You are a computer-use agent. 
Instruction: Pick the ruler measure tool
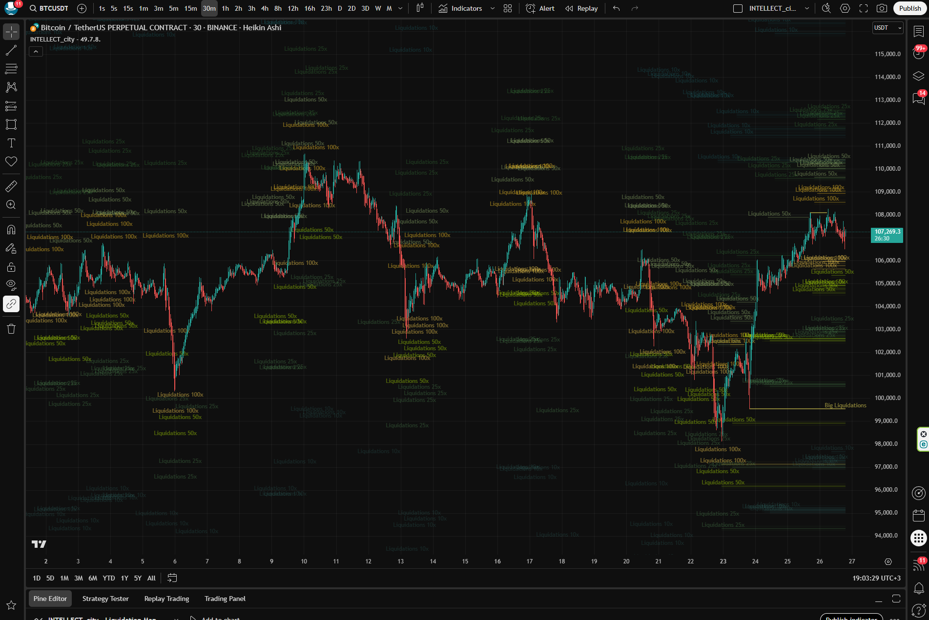pyautogui.click(x=11, y=186)
